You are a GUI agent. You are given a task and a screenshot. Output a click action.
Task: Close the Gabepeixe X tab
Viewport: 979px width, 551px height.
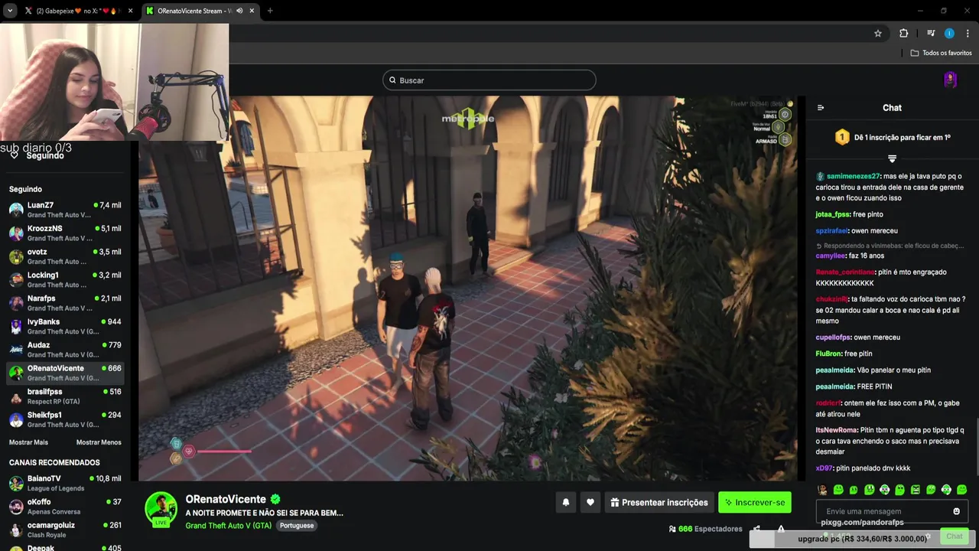[x=131, y=11]
